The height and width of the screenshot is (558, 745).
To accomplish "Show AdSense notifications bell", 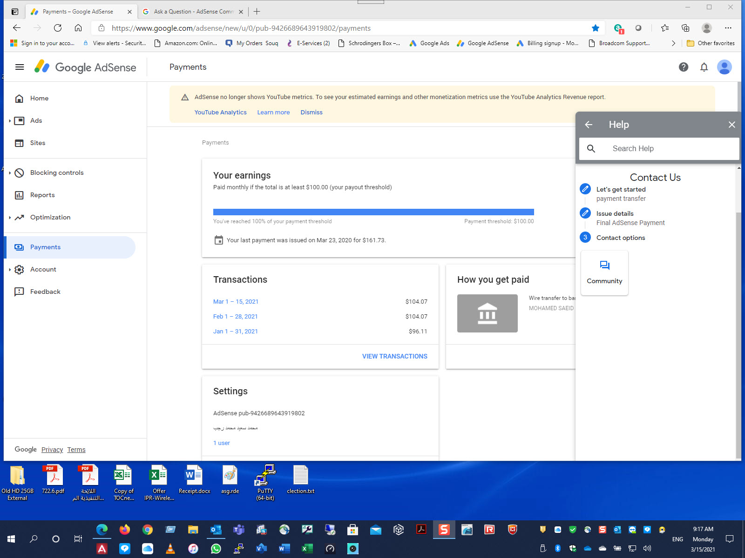I will coord(704,67).
